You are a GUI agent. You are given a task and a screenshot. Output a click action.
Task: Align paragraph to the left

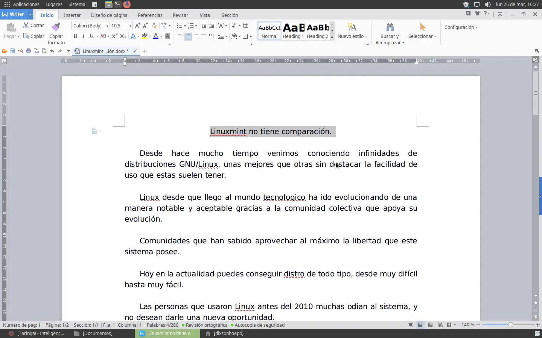pos(180,36)
